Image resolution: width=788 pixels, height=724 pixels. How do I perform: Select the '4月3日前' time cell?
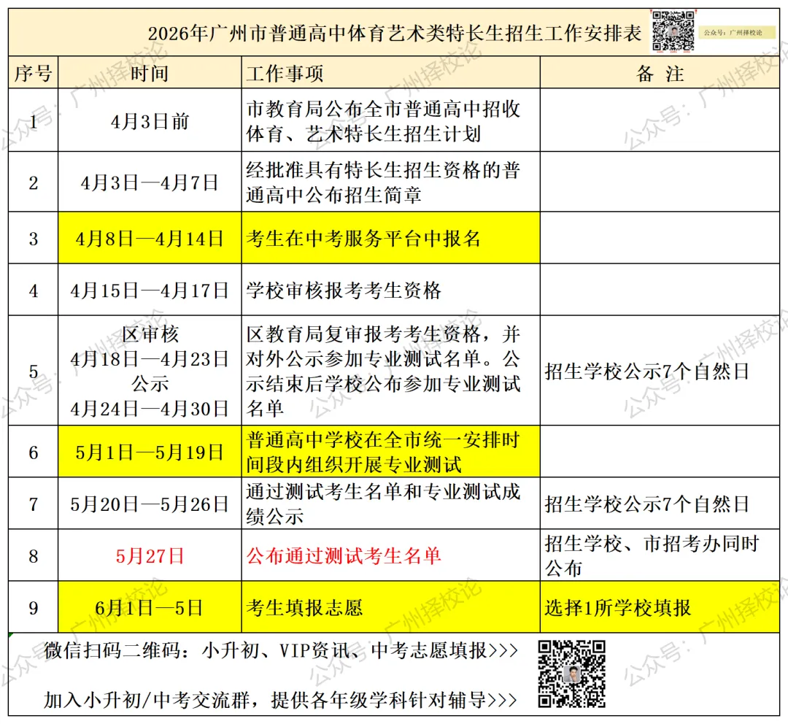tap(150, 121)
